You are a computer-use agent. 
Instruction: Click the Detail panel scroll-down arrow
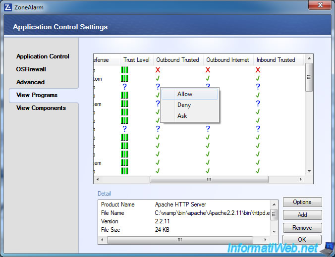click(274, 231)
